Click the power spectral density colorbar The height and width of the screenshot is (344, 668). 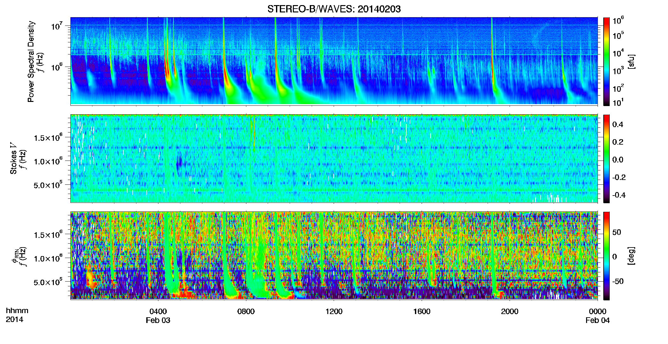coord(606,61)
